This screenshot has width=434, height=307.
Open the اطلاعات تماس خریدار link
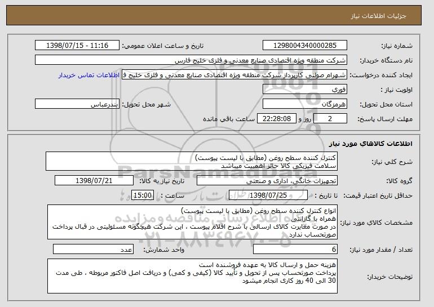89,75
